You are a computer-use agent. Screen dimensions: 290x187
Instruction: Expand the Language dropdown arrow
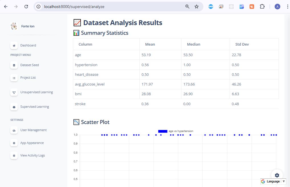click(283, 181)
